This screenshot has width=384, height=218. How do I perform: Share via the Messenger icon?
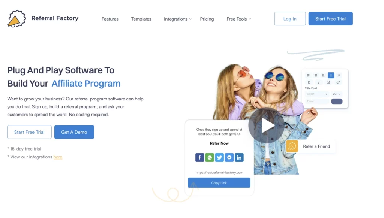[x=229, y=157]
